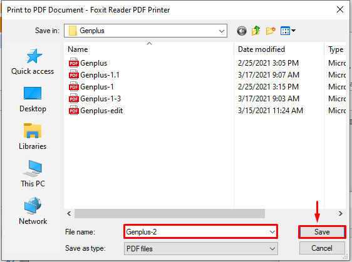
Task: Click the date 3/17/2021 9:03 AM
Action: (x=269, y=99)
